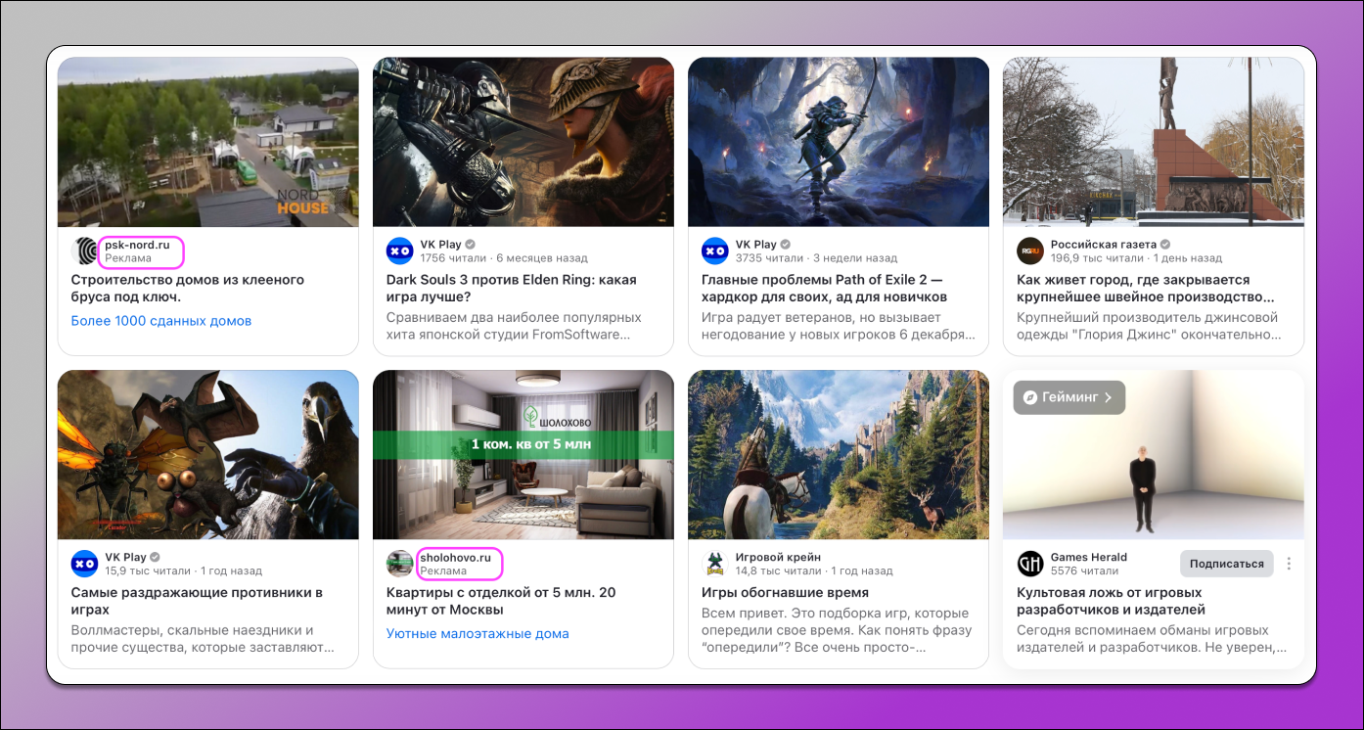Follow the 'Уютные малоэтажные дома' link
The height and width of the screenshot is (730, 1364).
pyautogui.click(x=477, y=634)
